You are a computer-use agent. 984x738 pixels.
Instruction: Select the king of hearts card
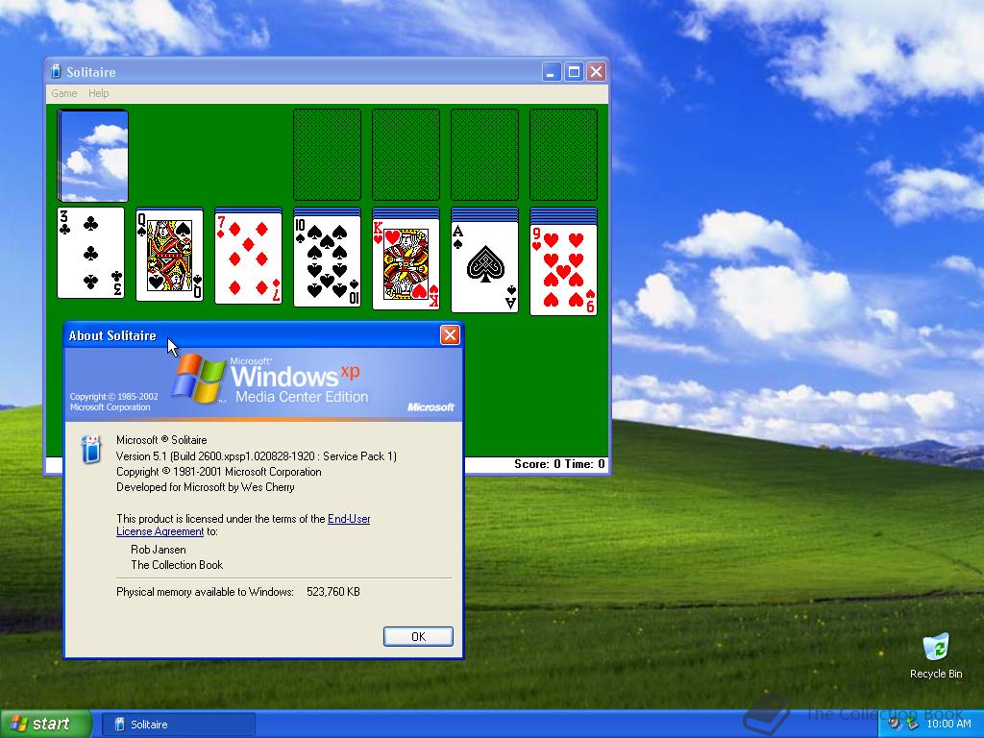click(406, 264)
